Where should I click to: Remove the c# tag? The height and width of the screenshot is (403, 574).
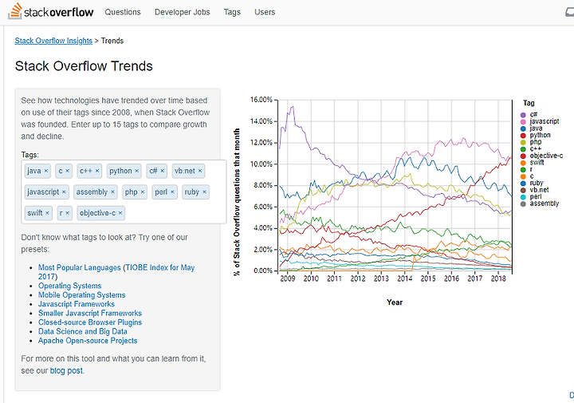[x=163, y=171]
